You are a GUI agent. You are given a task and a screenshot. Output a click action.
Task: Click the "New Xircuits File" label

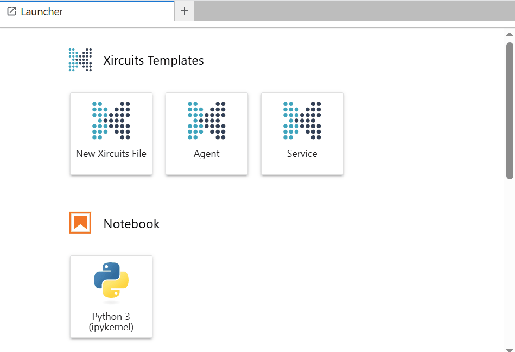[x=111, y=154]
